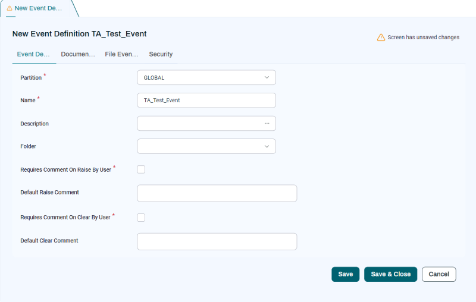
Task: Switch to the Documentation tab
Action: coord(78,54)
